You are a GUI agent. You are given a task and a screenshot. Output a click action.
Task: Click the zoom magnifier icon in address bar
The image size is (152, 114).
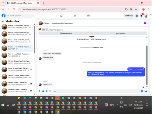(x=131, y=9)
